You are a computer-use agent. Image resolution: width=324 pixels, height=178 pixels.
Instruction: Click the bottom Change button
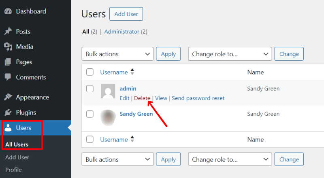pos(289,159)
